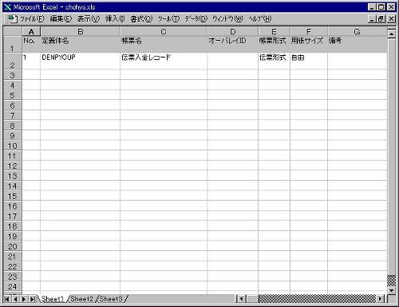The image size is (399, 307).
Task: Click horizontal scrollbar right arrow
Action: click(381, 299)
